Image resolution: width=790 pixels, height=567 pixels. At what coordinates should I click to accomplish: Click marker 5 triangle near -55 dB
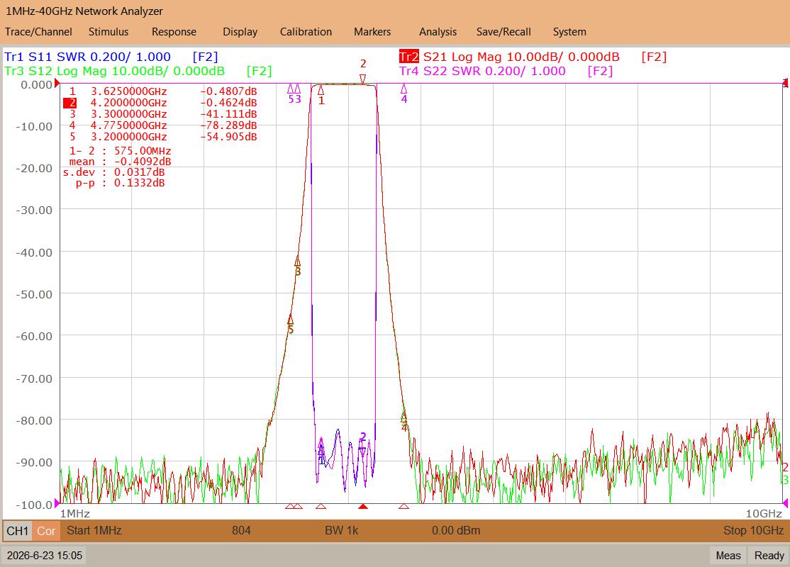click(x=290, y=320)
